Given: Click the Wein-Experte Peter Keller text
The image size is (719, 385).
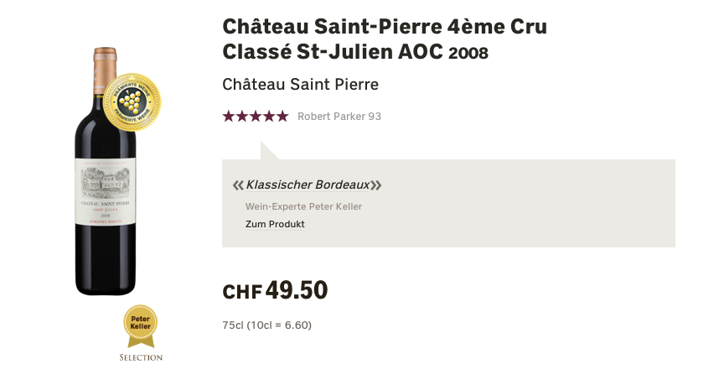Looking at the screenshot, I should tap(303, 206).
